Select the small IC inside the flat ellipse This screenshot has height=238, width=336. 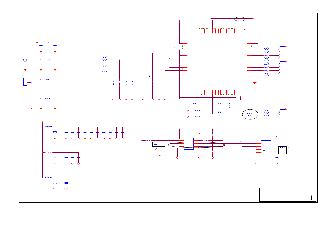pos(189,143)
